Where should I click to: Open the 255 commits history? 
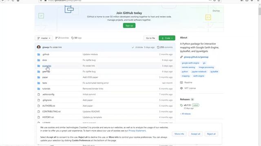coord(165,47)
